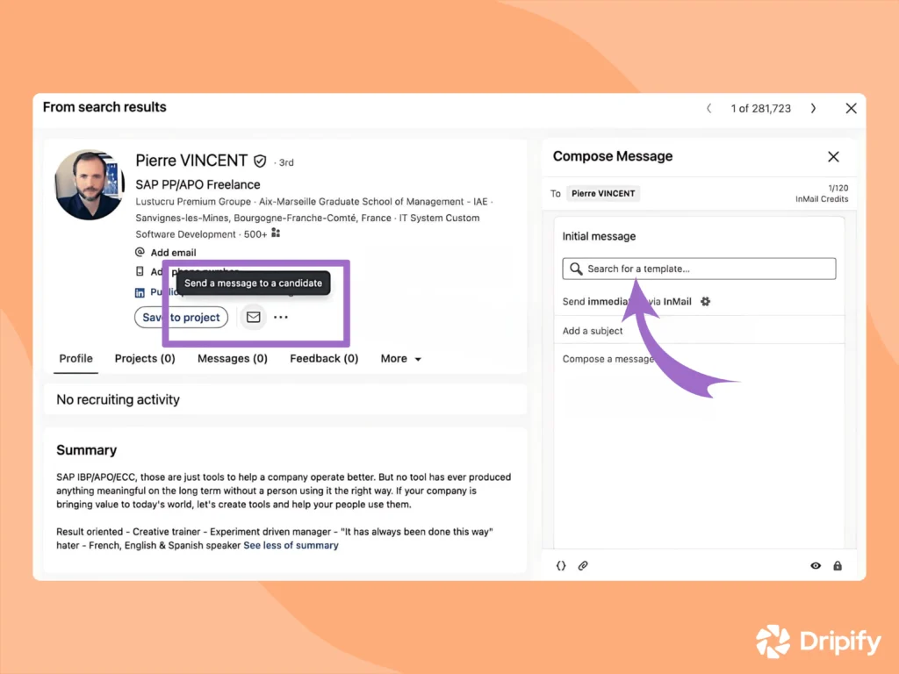The height and width of the screenshot is (674, 899).
Task: Open the Messages tab
Action: click(x=232, y=358)
